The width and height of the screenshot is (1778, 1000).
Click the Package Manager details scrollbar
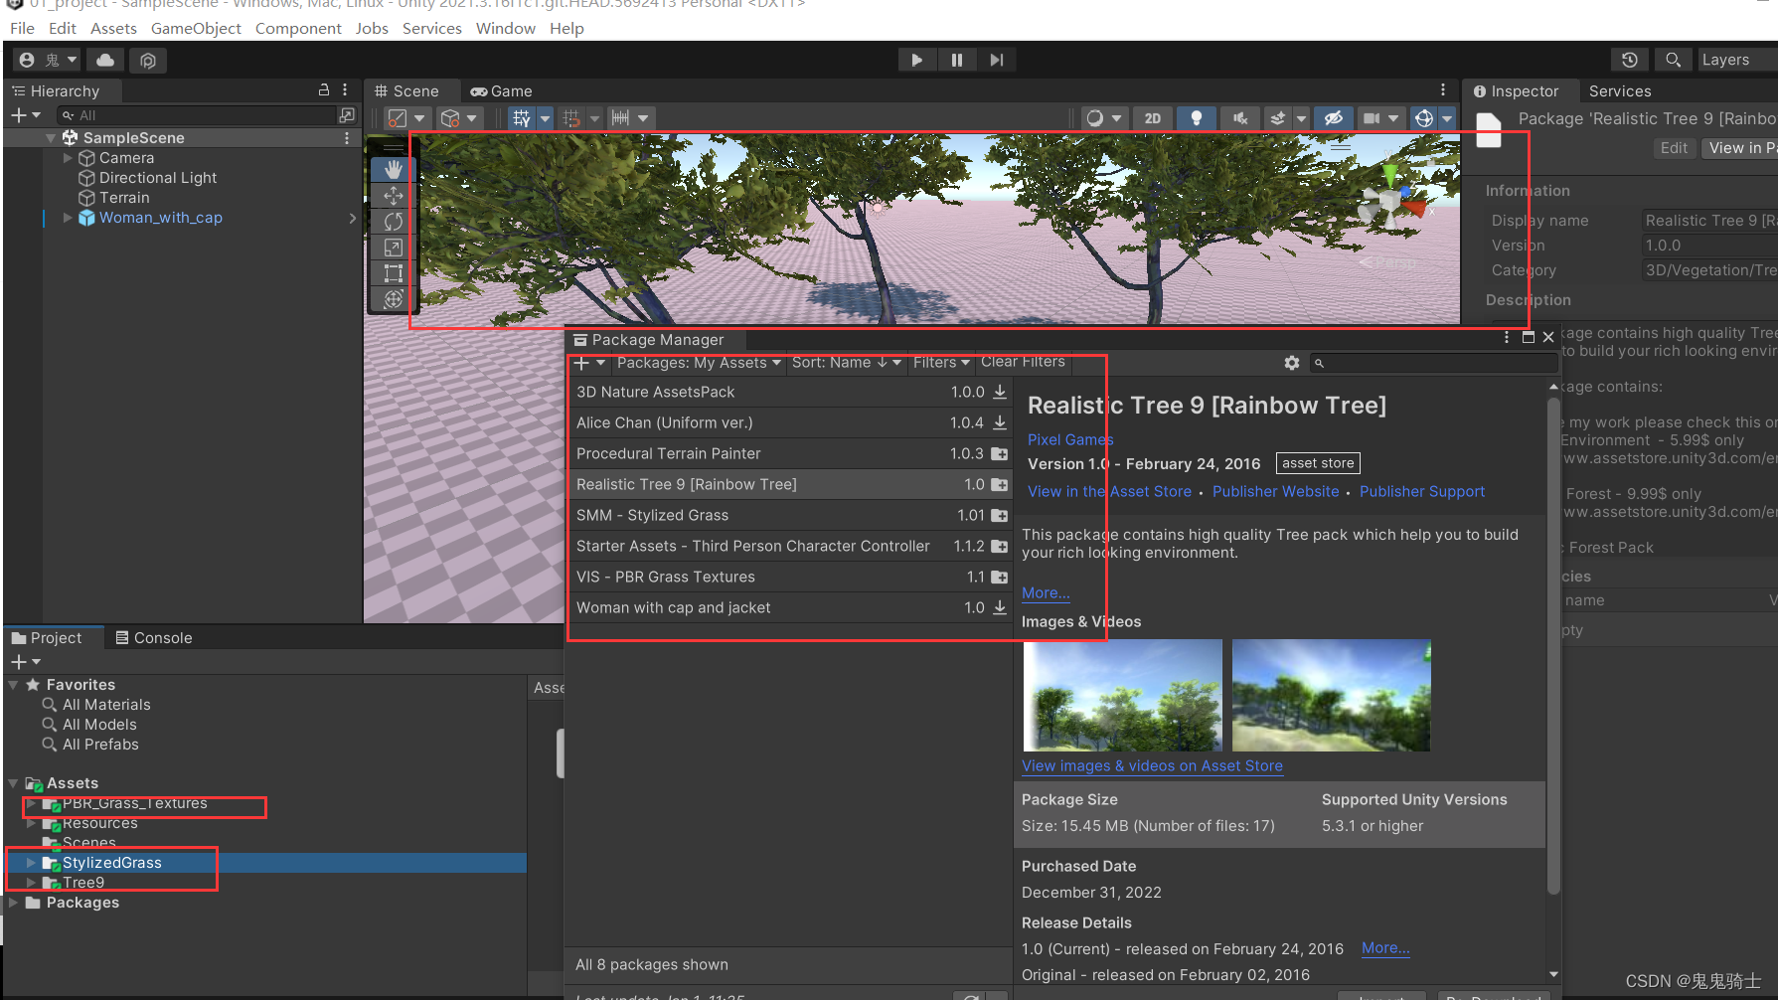[x=1553, y=645]
